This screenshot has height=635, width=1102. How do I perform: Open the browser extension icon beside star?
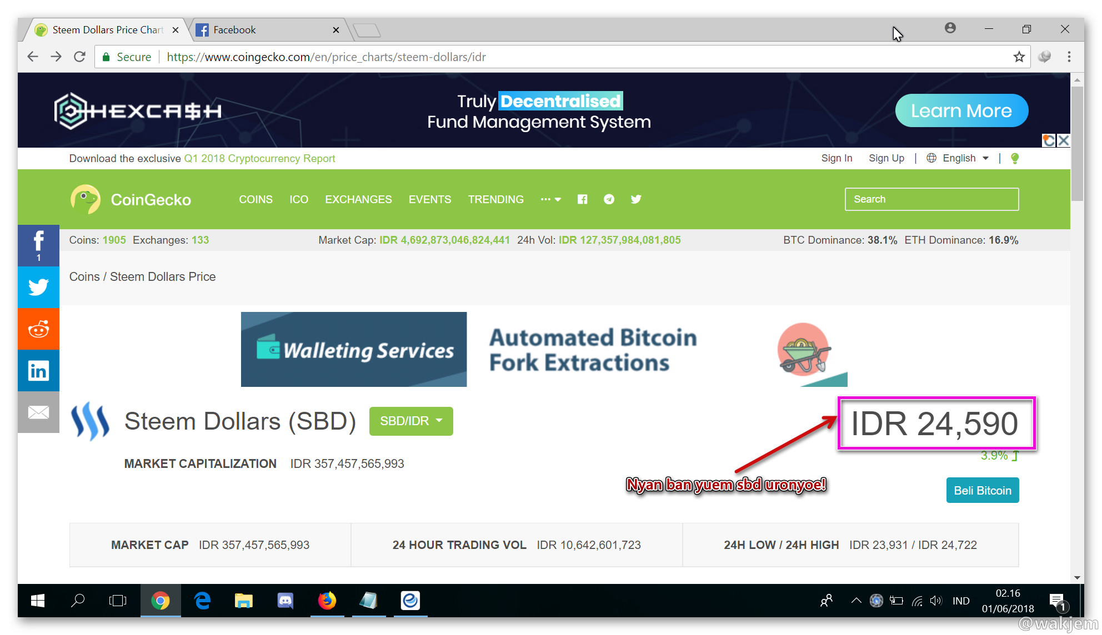1044,57
